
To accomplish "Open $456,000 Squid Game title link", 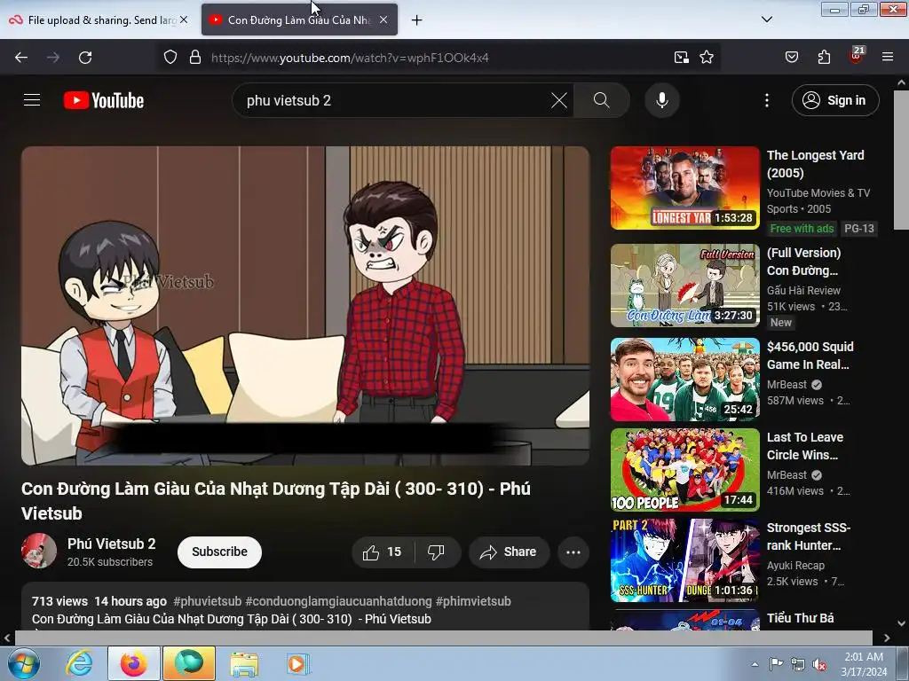I will 810,356.
